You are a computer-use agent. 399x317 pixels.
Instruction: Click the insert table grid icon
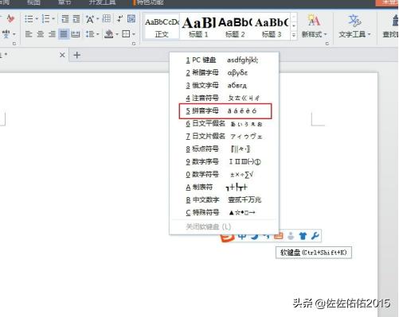[x=107, y=18]
